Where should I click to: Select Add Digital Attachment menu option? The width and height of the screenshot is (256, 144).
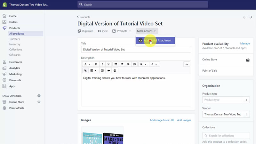coord(155,41)
